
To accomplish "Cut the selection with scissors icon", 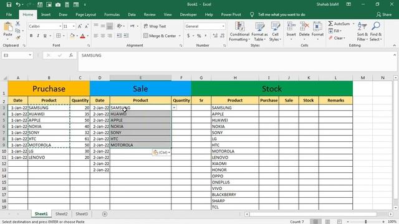I will point(18,24).
